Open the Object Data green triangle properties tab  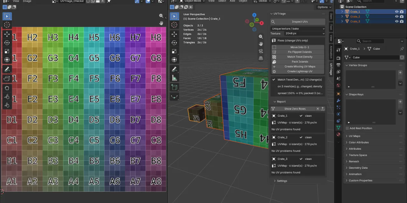[338, 128]
